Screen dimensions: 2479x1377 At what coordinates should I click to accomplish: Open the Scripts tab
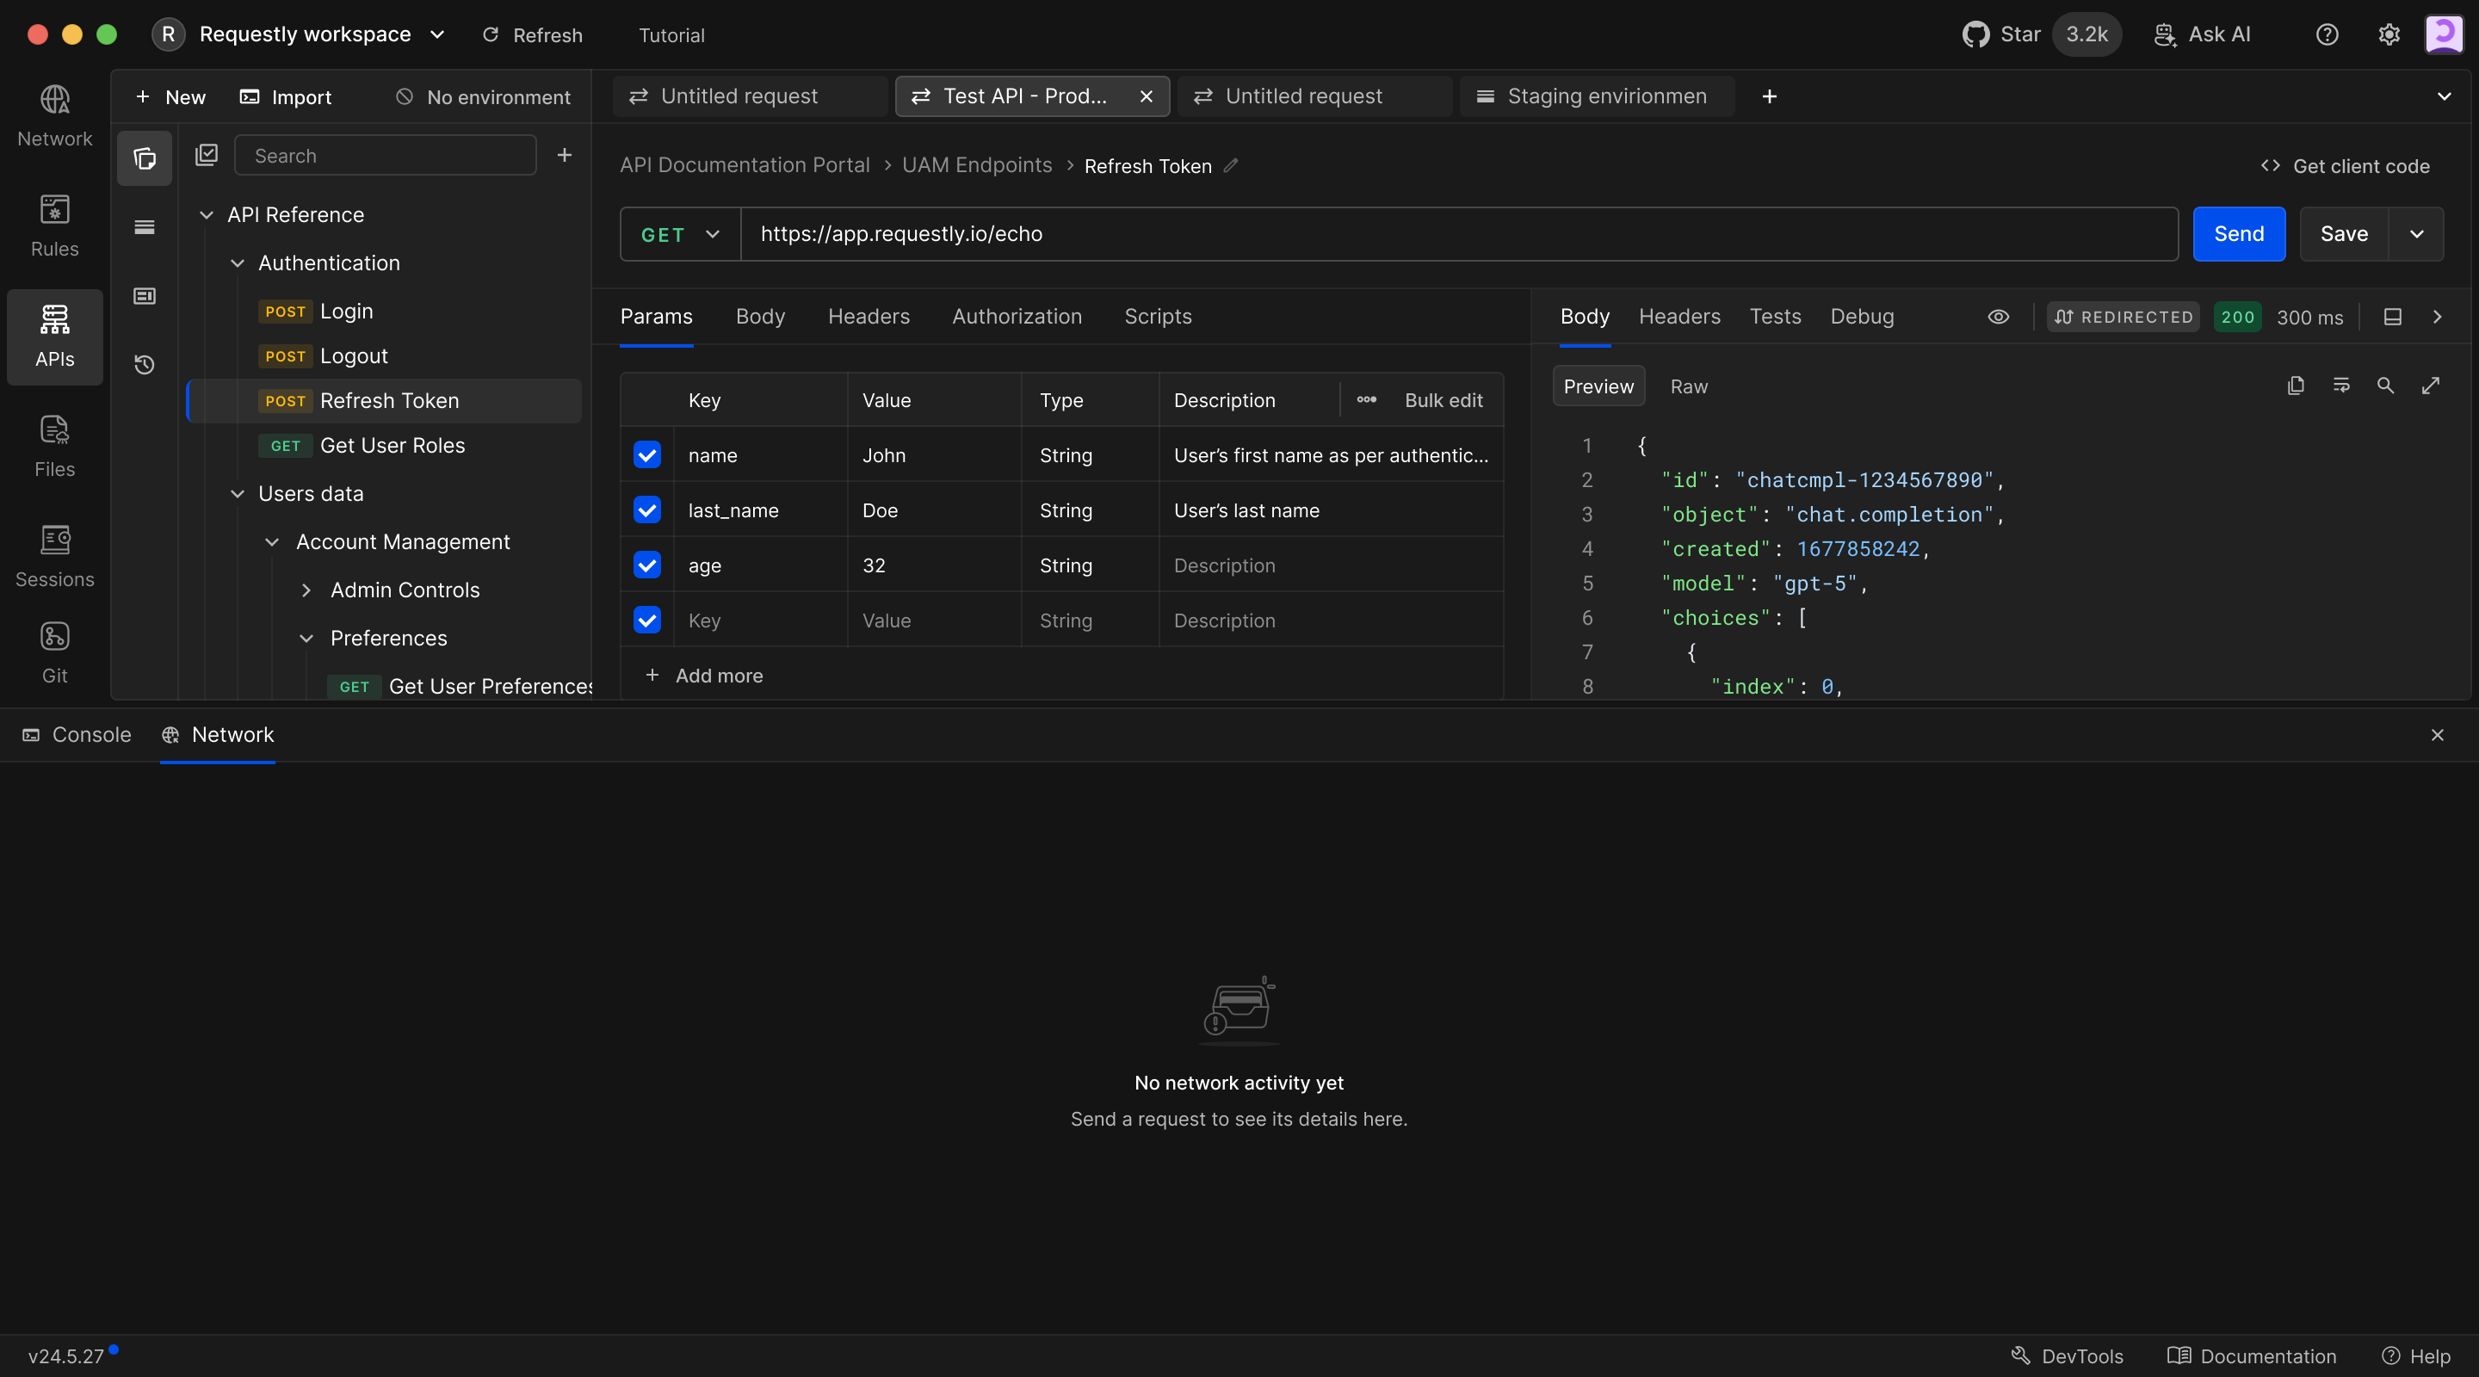click(1158, 317)
